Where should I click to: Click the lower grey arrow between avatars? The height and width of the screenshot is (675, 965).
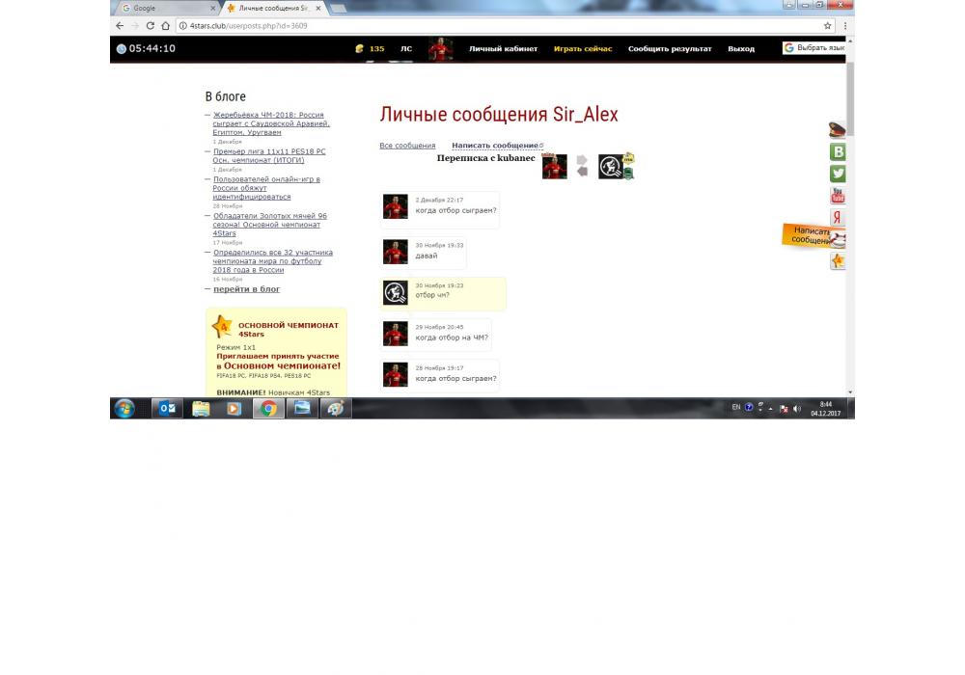582,172
